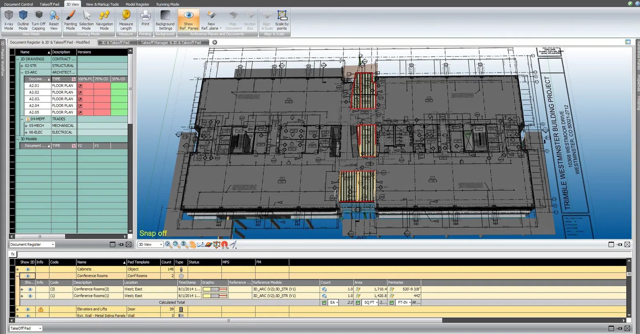Uncheck the Area SQ FT total checkbox
The height and width of the screenshot is (334, 640).
point(358,302)
